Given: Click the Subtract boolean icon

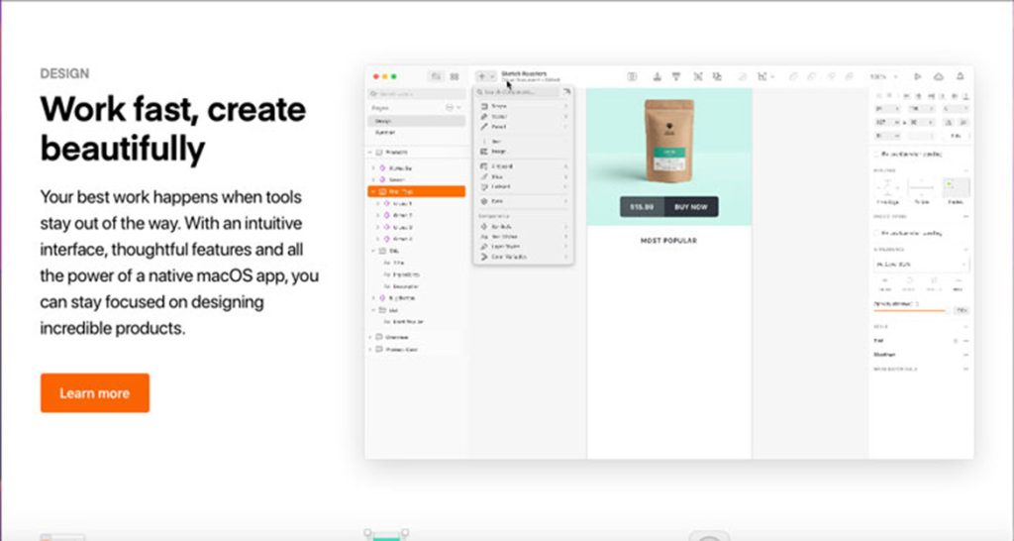Looking at the screenshot, I should tap(812, 76).
